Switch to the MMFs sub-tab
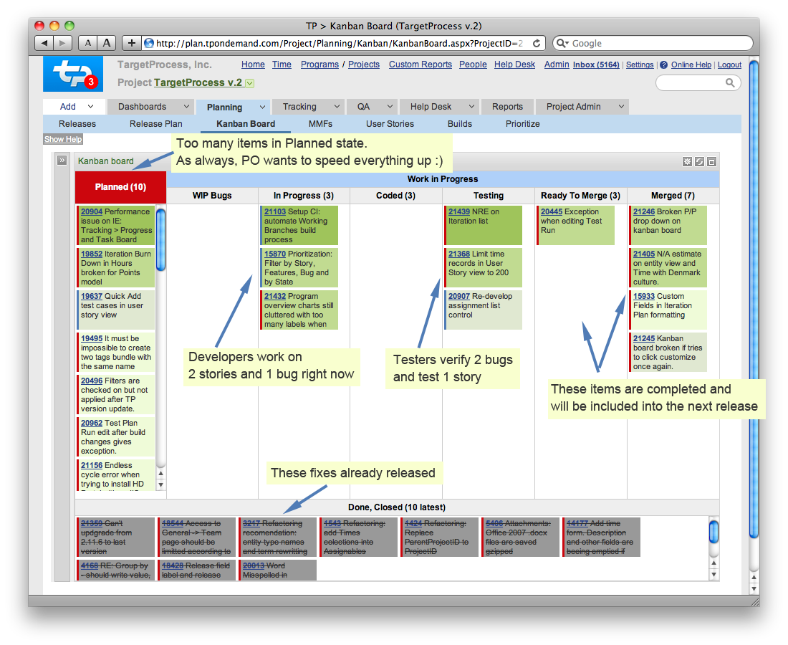 [321, 124]
